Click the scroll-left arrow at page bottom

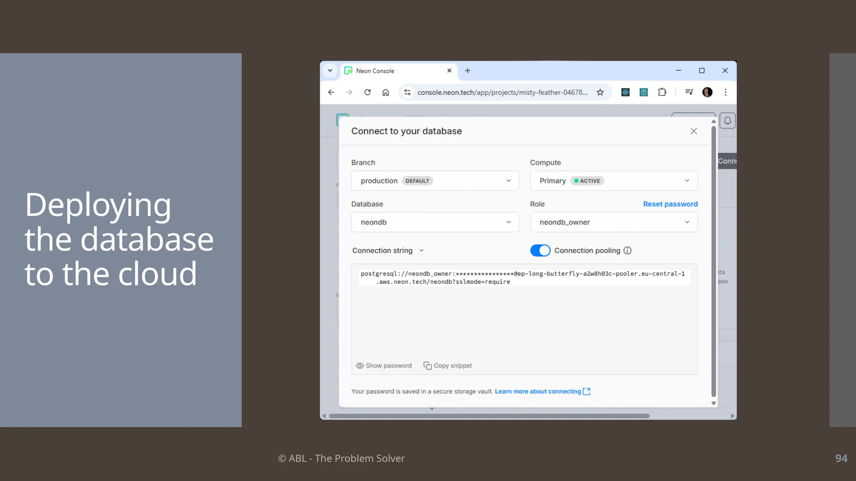pyautogui.click(x=324, y=416)
